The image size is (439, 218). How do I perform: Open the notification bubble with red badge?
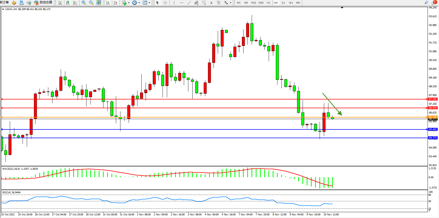pyautogui.click(x=434, y=2)
